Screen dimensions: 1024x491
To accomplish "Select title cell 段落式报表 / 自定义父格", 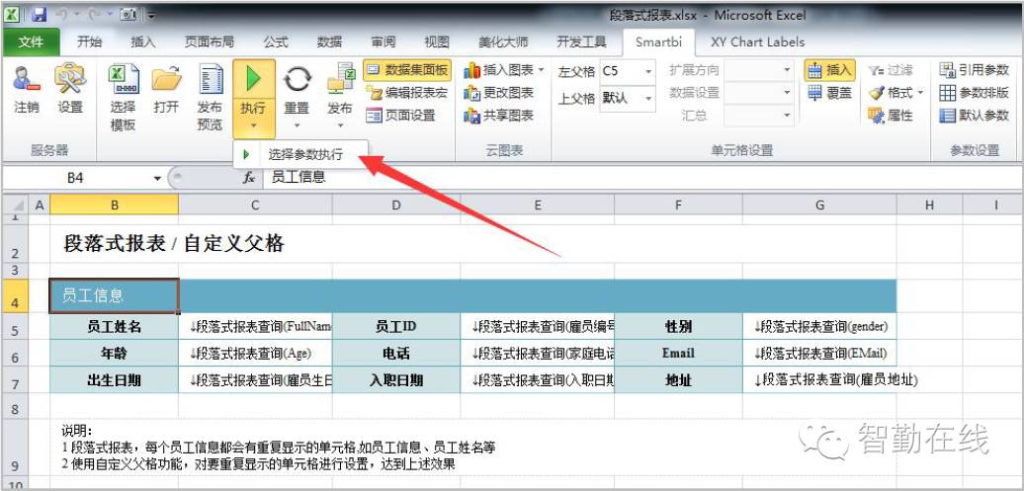I will (174, 244).
